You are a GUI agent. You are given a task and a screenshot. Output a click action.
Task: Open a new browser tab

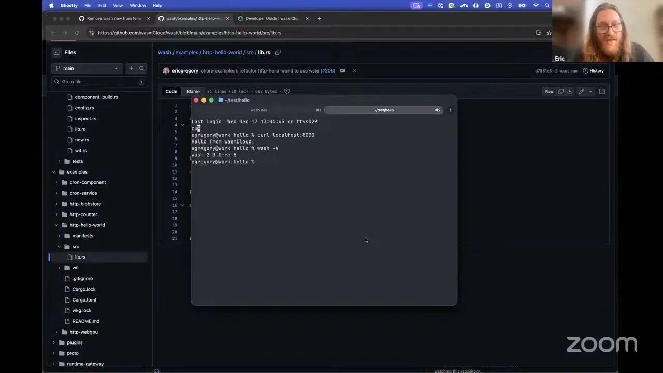point(319,18)
